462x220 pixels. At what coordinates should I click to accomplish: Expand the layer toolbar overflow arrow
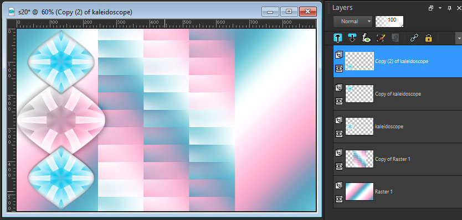[459, 38]
